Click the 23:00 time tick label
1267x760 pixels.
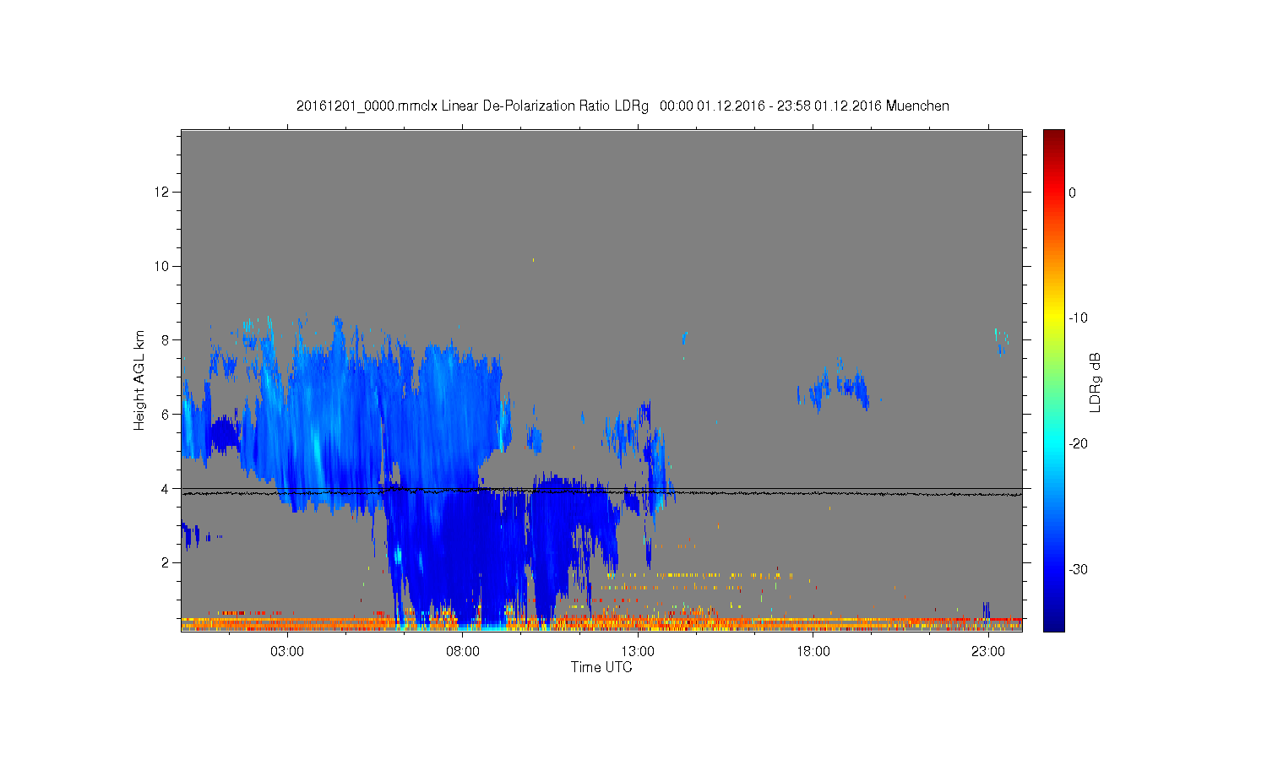(x=988, y=652)
